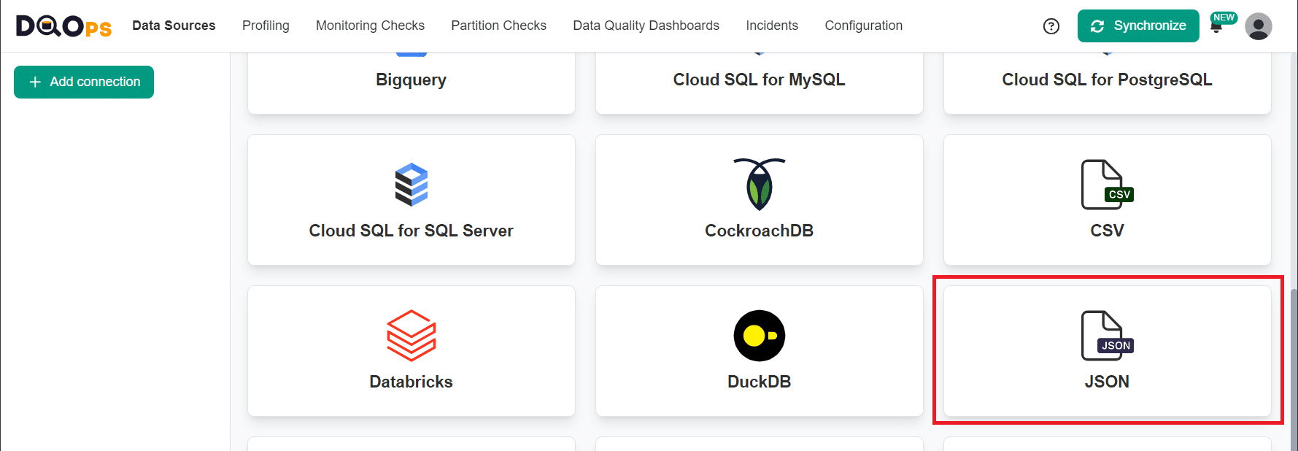Click the CSV file icon
1298x451 pixels.
[1107, 184]
